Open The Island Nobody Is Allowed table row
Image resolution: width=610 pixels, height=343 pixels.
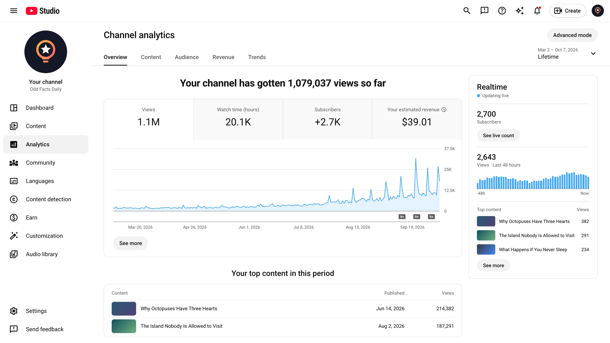(x=283, y=326)
